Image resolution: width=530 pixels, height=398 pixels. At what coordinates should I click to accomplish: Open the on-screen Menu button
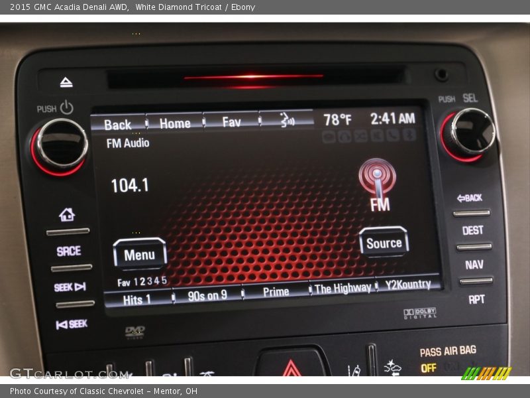[139, 255]
